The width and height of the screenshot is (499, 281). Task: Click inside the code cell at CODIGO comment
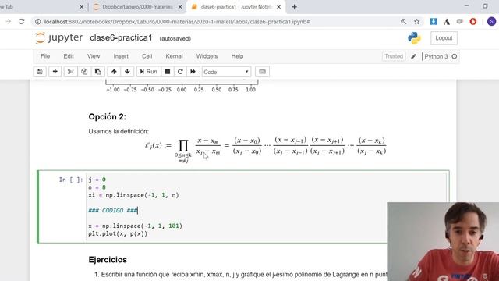(113, 210)
